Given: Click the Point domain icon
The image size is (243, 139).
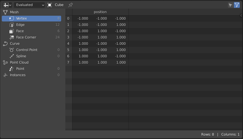Looking at the screenshot, I should point(11,69).
